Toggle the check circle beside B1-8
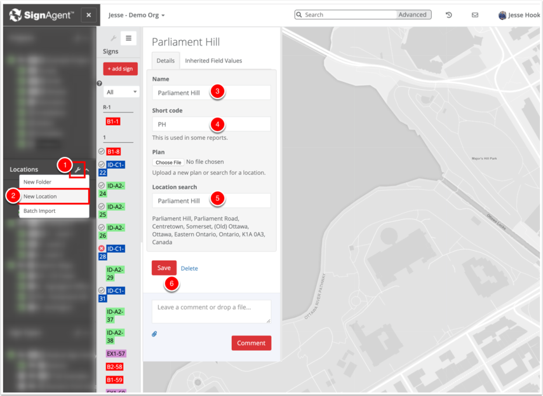 coord(102,151)
